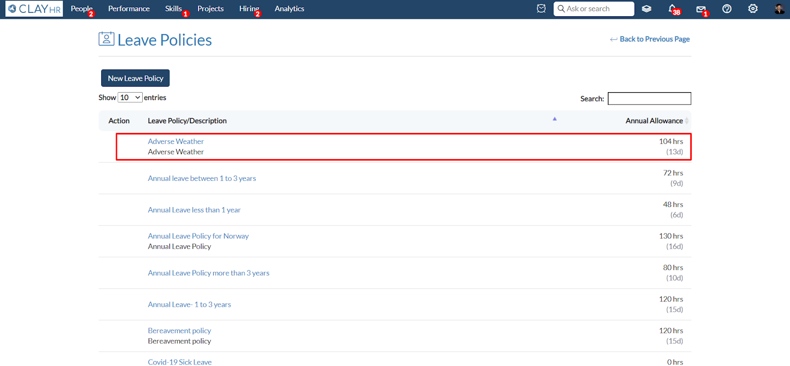The image size is (790, 366).
Task: Open the alarm clock reminders icon
Action: 541,9
